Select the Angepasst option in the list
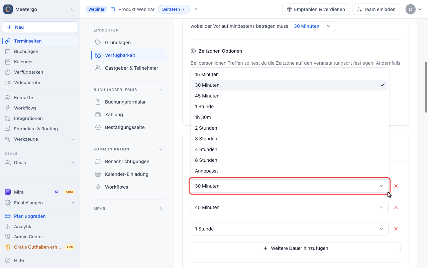Image resolution: width=428 pixels, height=268 pixels. [290, 171]
